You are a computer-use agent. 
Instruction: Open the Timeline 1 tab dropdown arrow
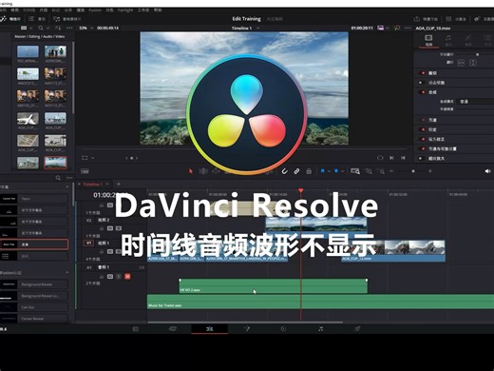tap(107, 185)
